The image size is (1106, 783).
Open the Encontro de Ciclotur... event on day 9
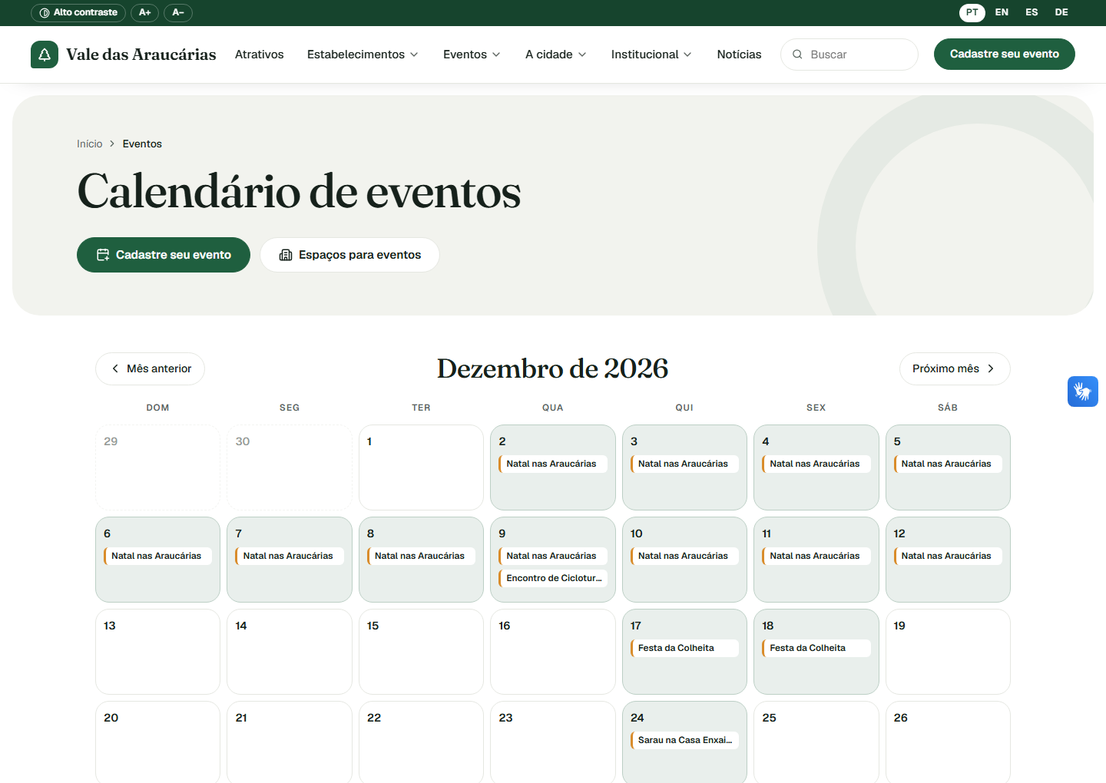tap(553, 578)
